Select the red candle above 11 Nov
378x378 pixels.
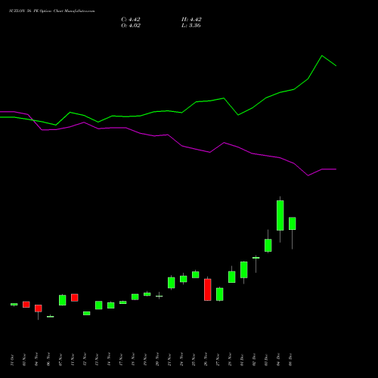[75, 298]
